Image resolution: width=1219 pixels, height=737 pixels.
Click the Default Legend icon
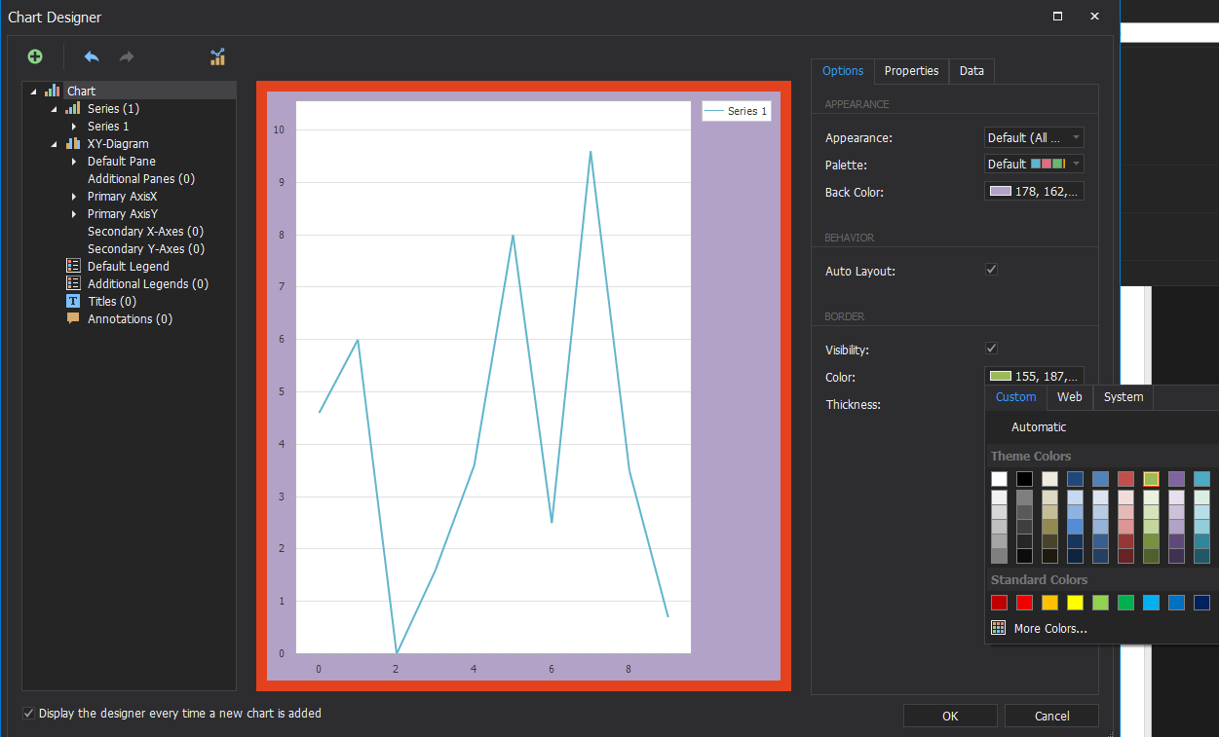[x=73, y=266]
